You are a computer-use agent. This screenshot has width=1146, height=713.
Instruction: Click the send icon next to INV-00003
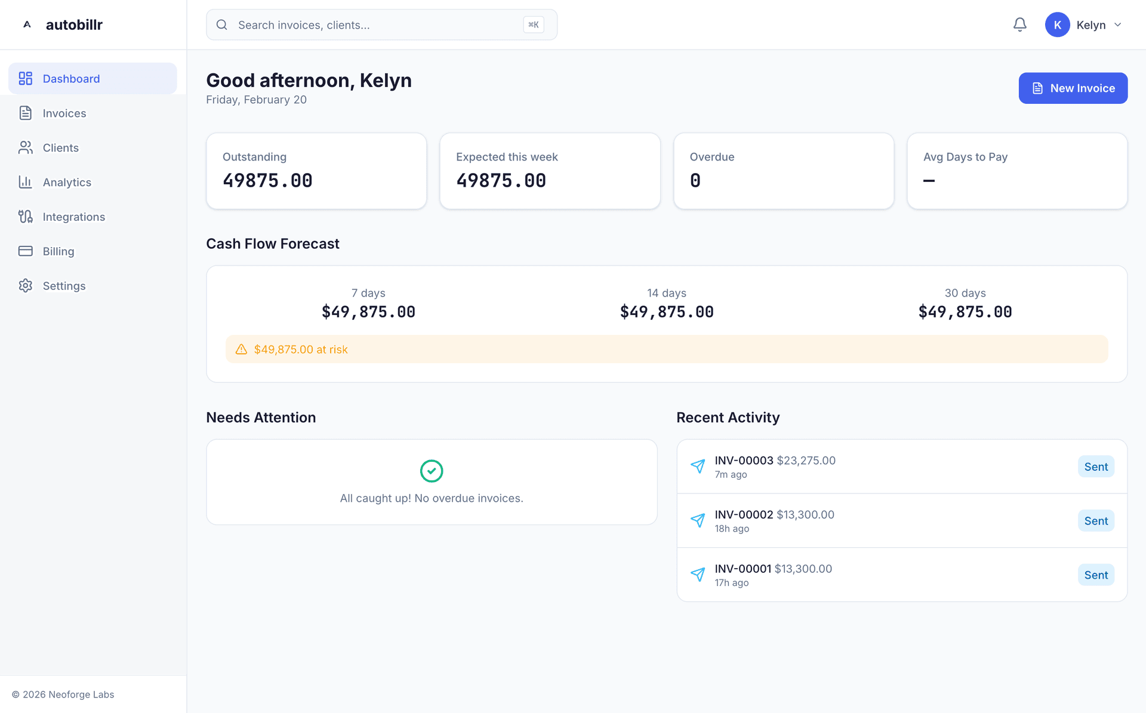(x=698, y=466)
